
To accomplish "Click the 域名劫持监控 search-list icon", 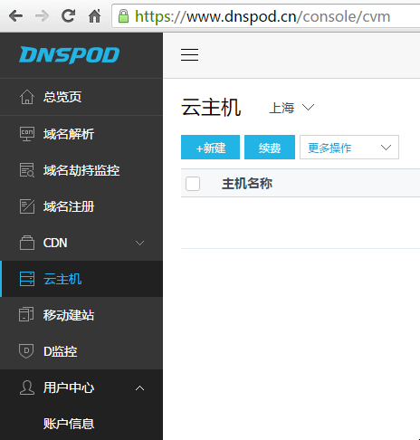I will point(27,170).
